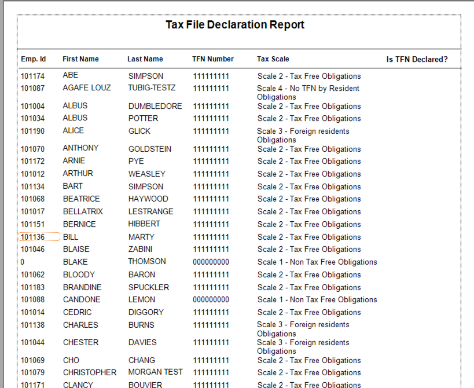Image resolution: width=474 pixels, height=388 pixels.
Task: Click the TFN number in the BLAKE THOMSON row
Action: [211, 262]
